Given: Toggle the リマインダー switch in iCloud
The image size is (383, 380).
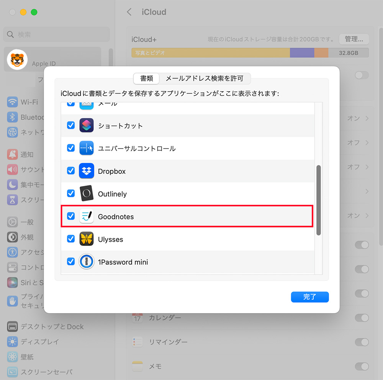Looking at the screenshot, I should tap(362, 342).
